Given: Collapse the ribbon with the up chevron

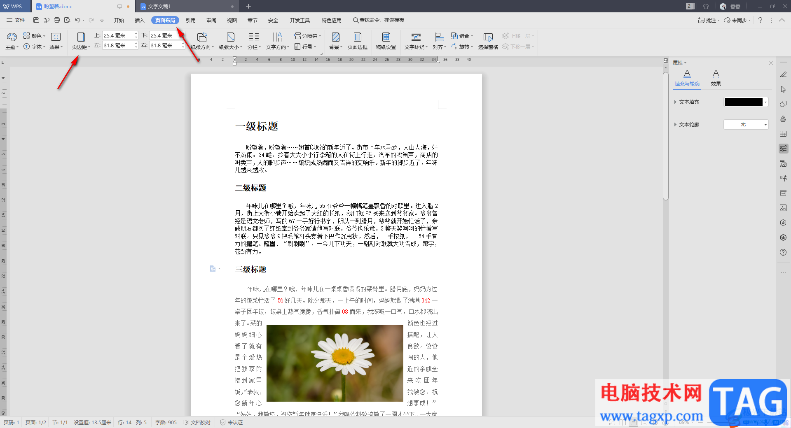Looking at the screenshot, I should point(782,20).
